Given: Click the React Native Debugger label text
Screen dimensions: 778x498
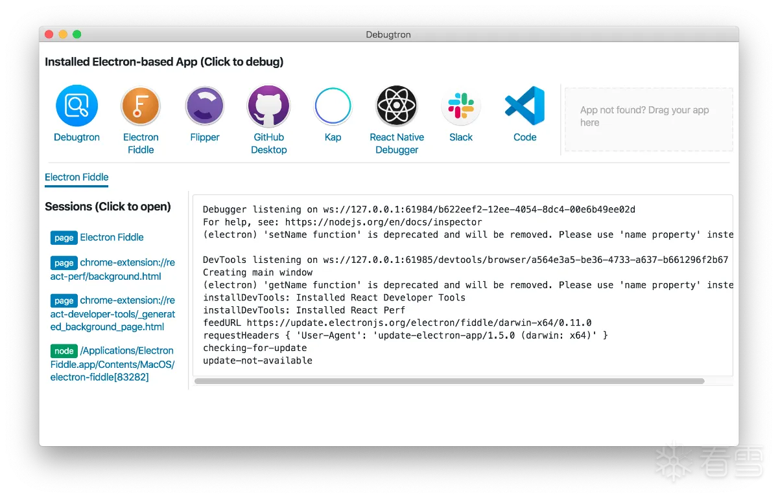Looking at the screenshot, I should pos(397,143).
